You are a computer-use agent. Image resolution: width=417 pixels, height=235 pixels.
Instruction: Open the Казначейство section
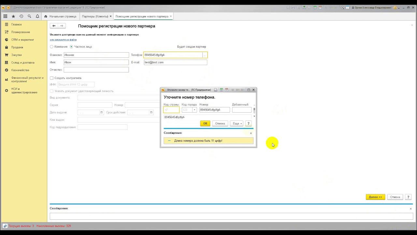coord(20,70)
